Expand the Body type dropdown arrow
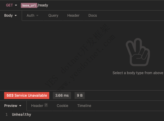 point(16,16)
